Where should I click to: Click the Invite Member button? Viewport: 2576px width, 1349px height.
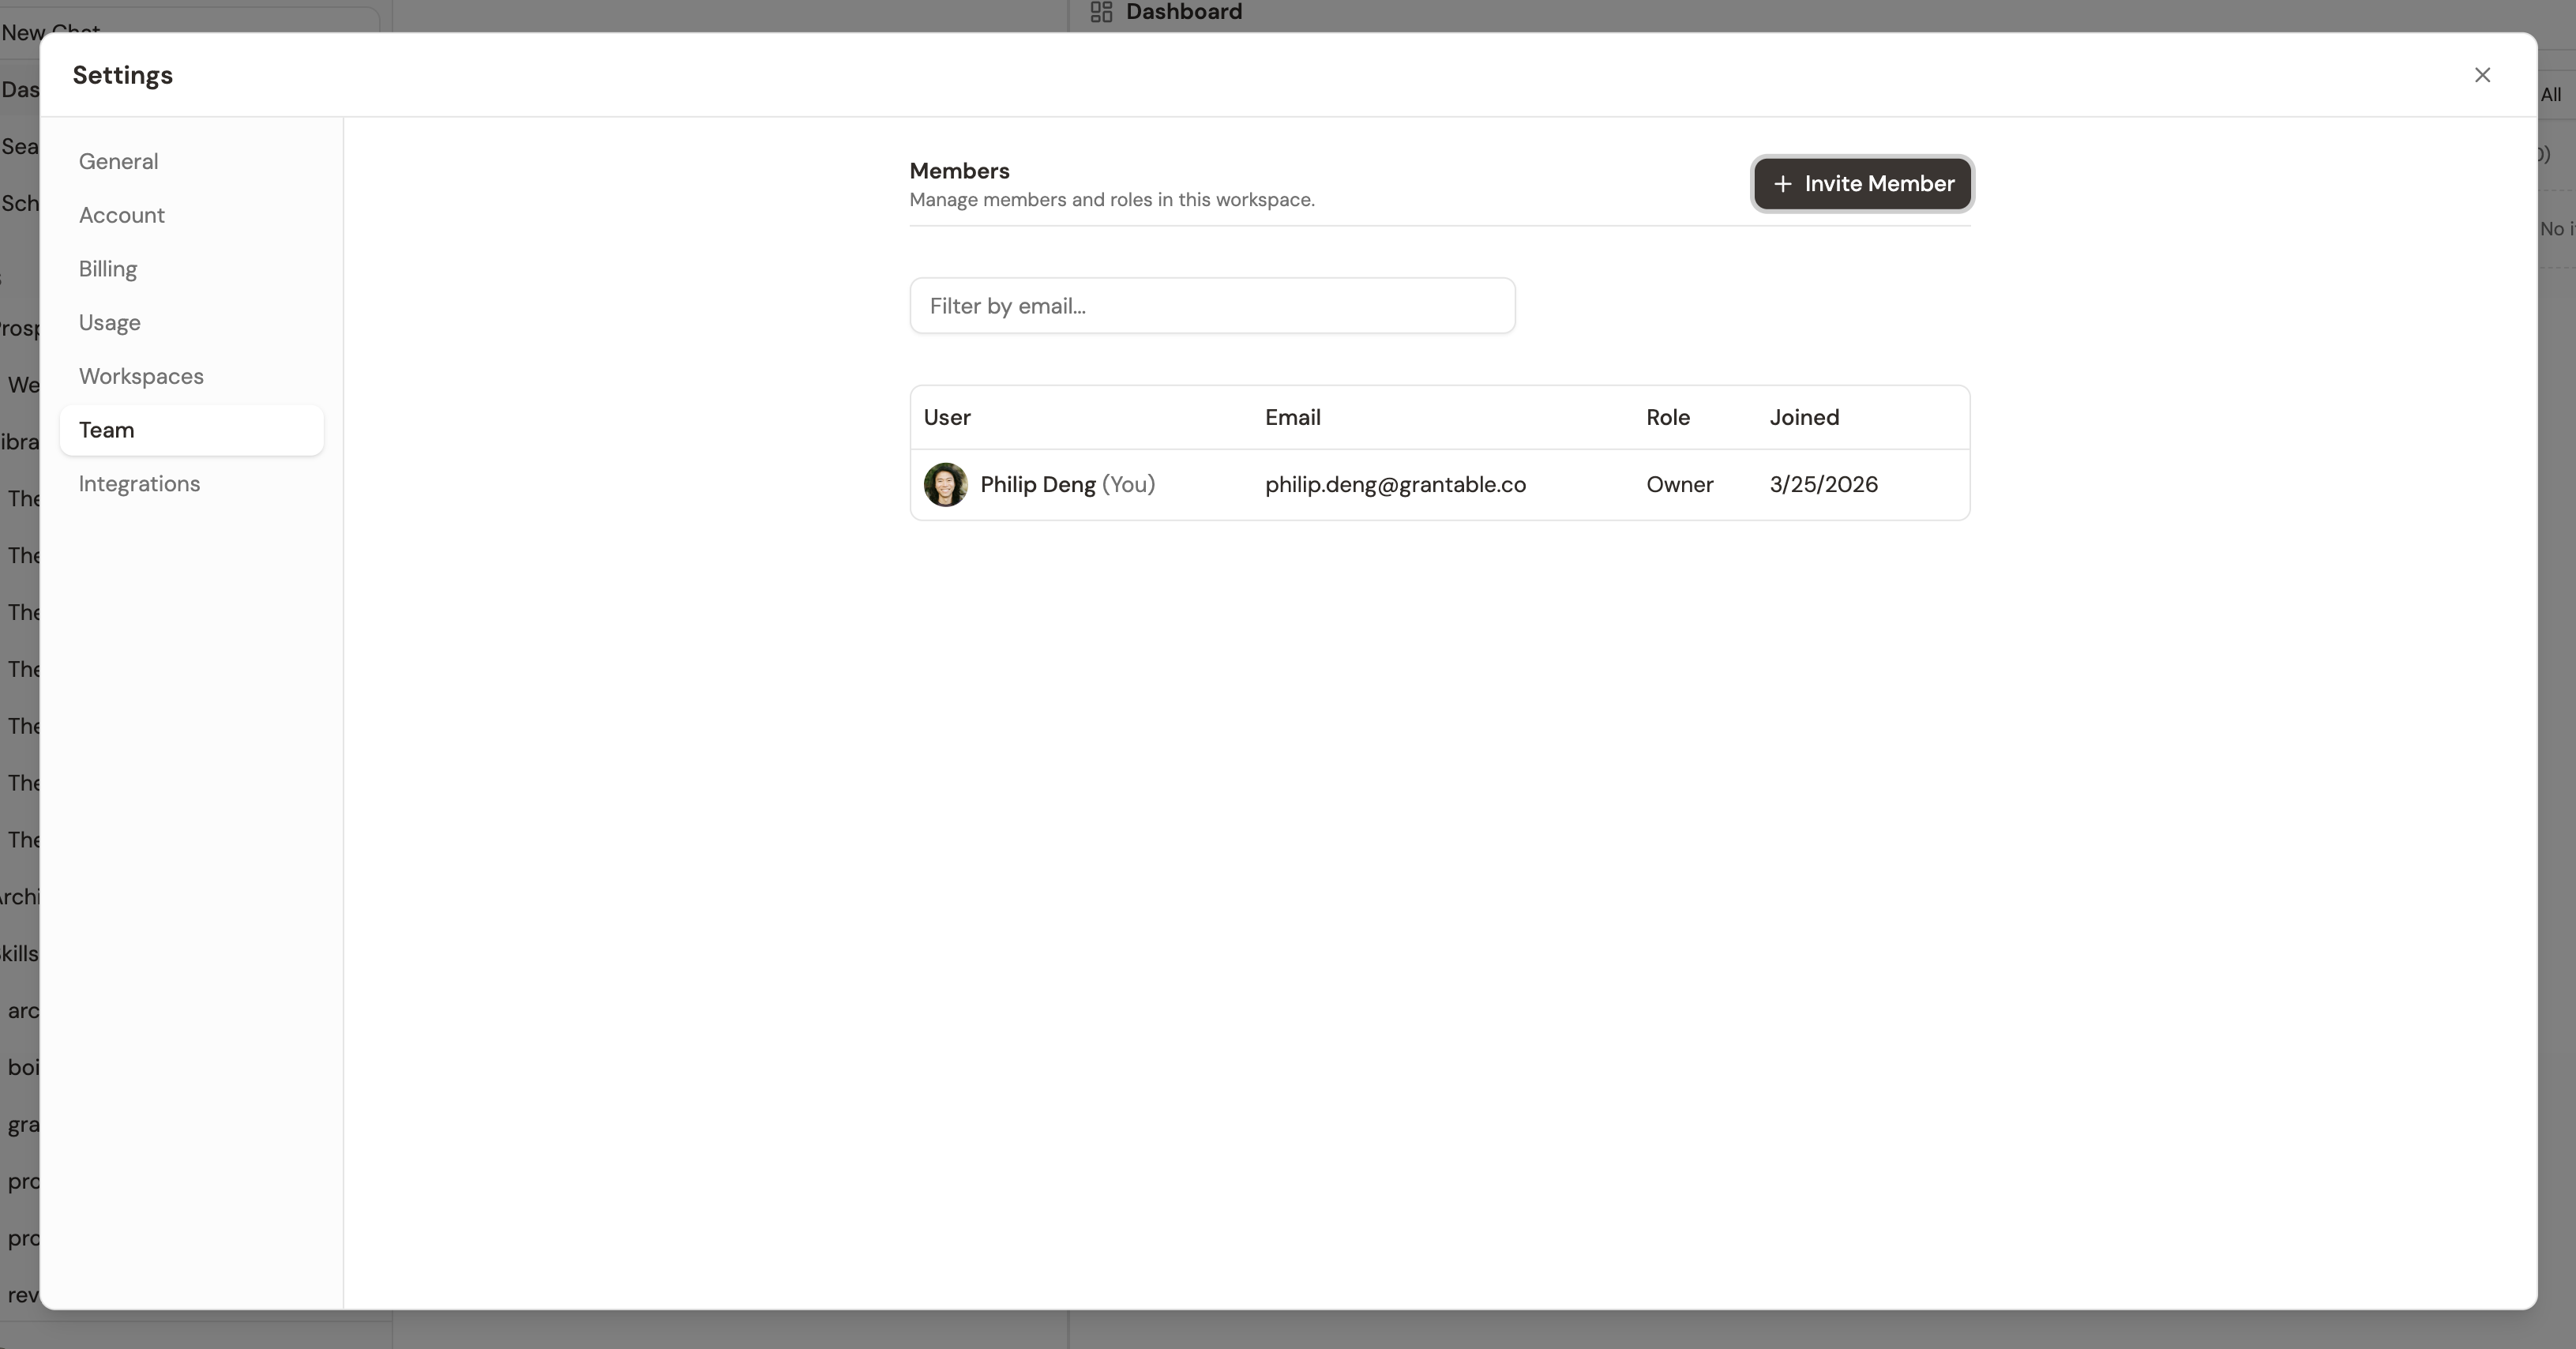[1862, 184]
